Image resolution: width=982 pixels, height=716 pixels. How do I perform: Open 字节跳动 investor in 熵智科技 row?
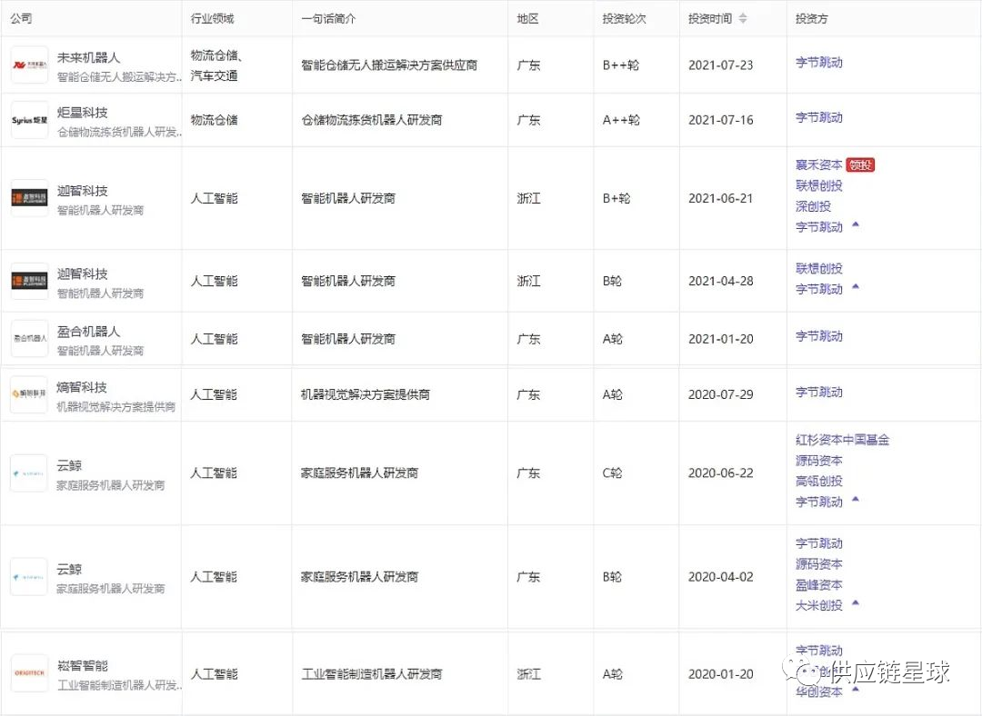[x=819, y=392]
